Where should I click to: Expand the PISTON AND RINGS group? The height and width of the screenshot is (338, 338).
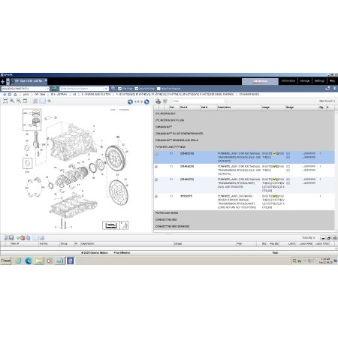(x=244, y=213)
